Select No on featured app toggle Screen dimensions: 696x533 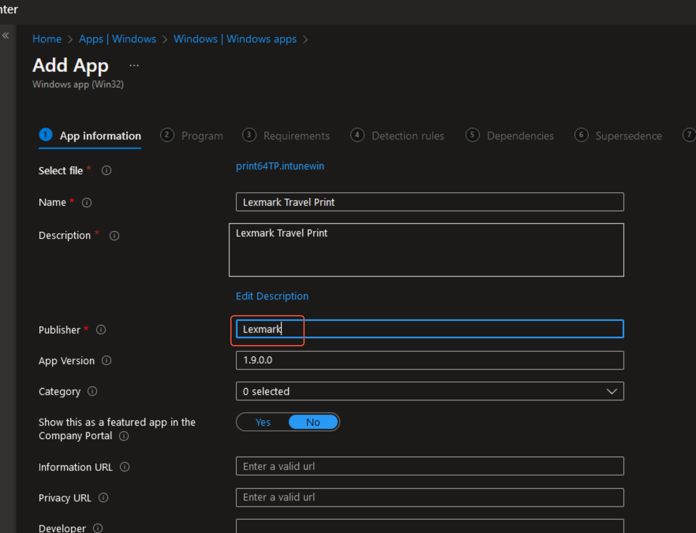(313, 422)
